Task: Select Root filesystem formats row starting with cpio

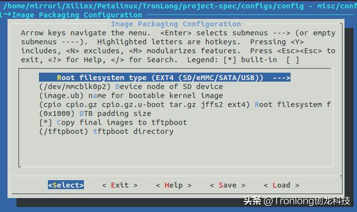Action: tap(185, 105)
